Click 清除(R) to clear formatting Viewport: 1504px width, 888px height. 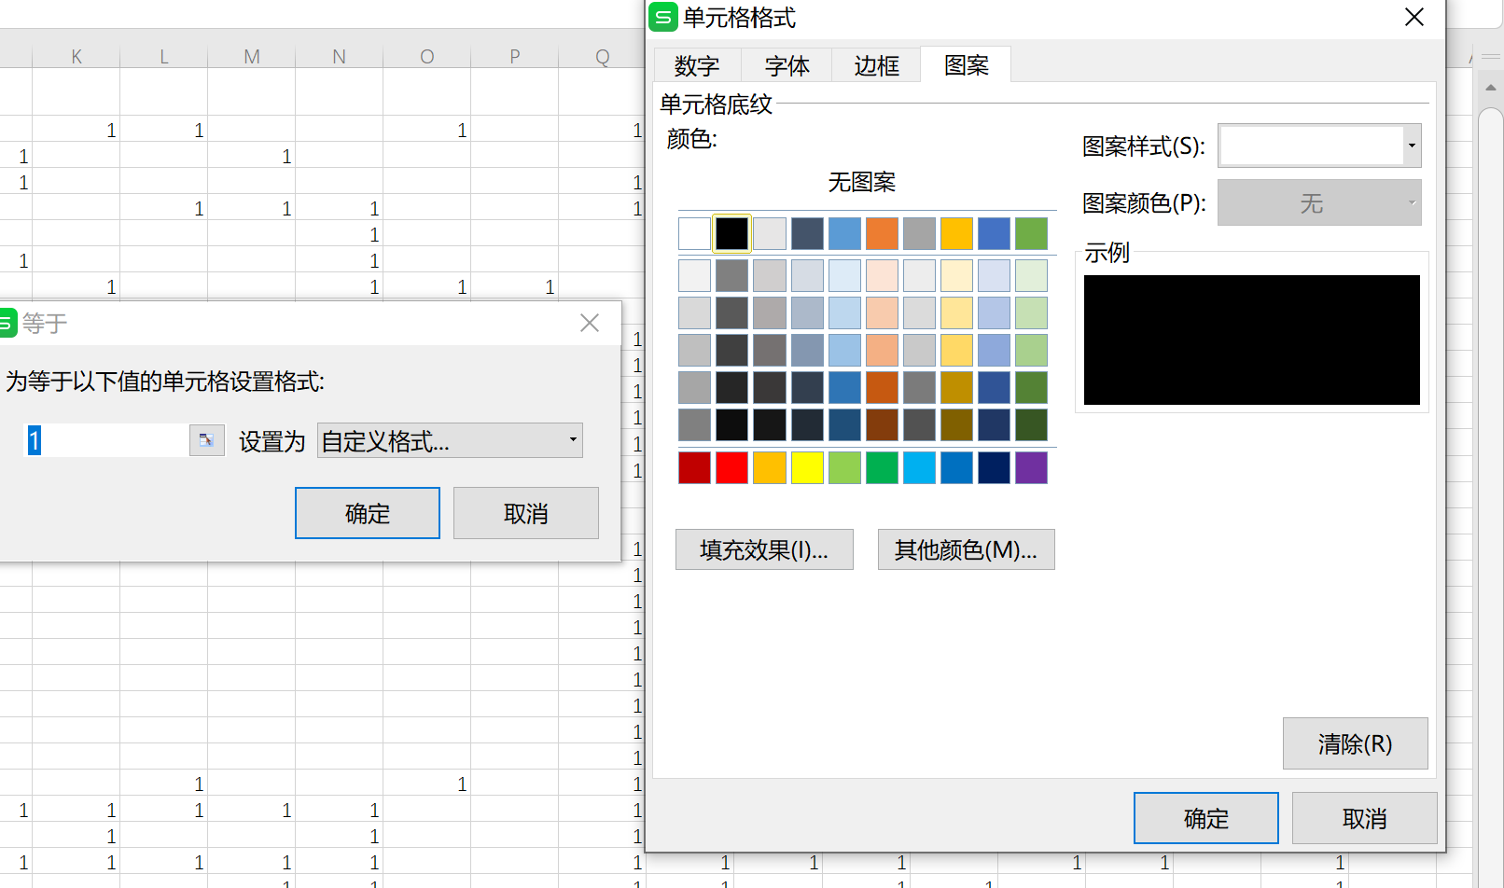pos(1355,743)
